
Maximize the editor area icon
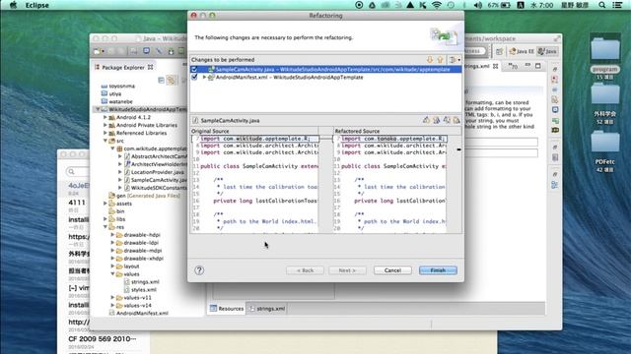coord(538,66)
